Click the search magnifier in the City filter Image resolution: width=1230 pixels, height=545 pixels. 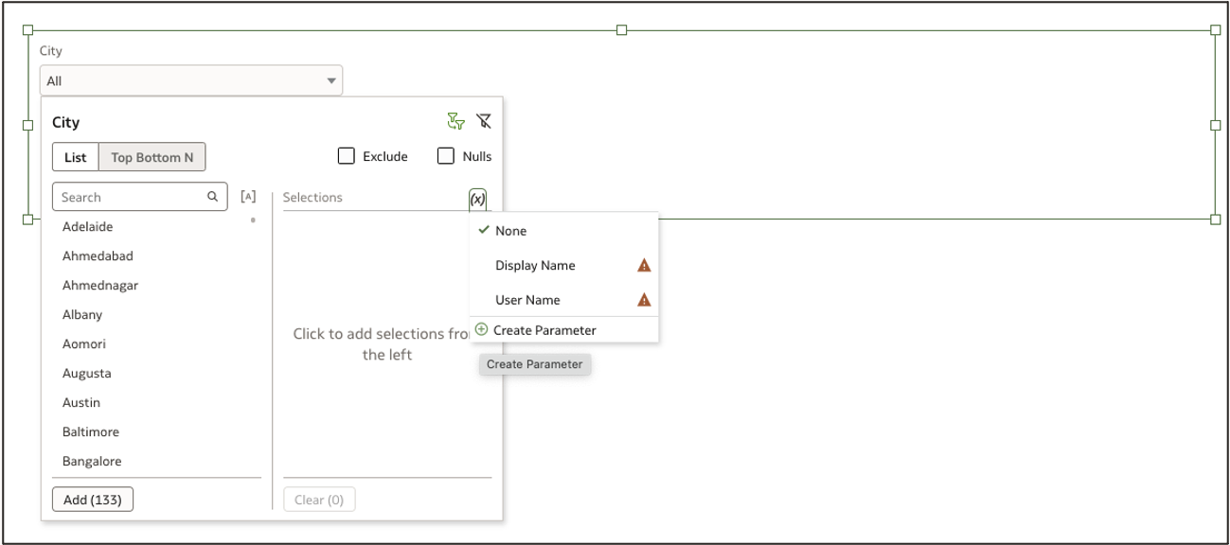click(x=212, y=196)
